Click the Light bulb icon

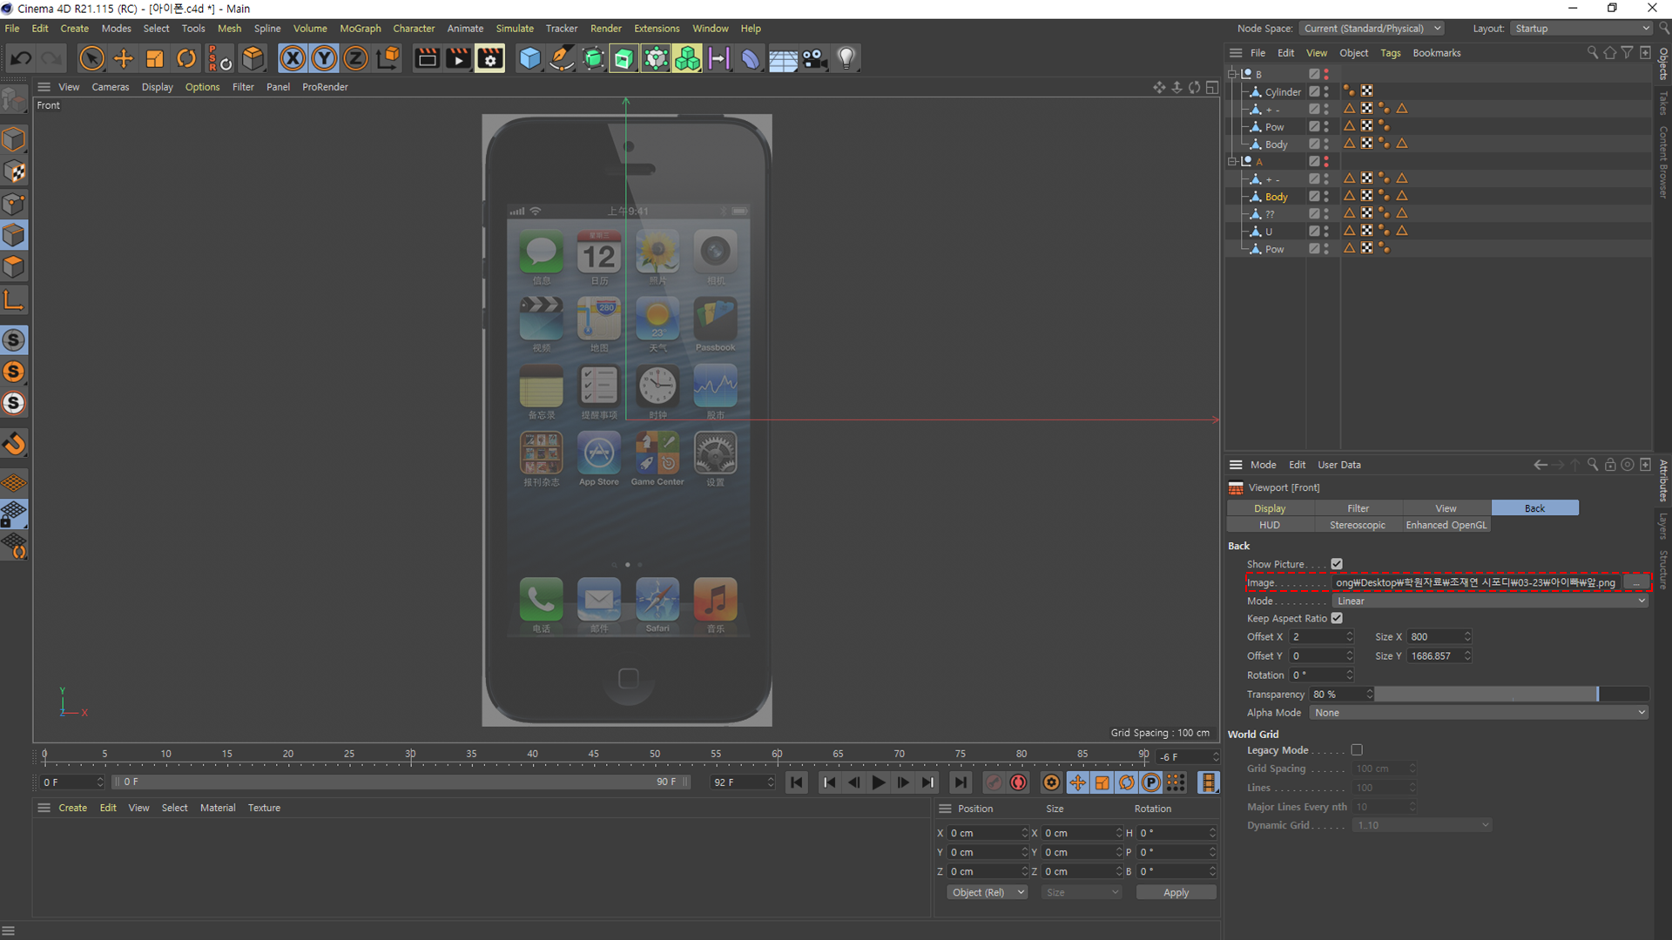point(846,58)
